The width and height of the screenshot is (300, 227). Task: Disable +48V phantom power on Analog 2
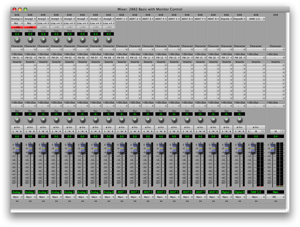[x=30, y=27]
